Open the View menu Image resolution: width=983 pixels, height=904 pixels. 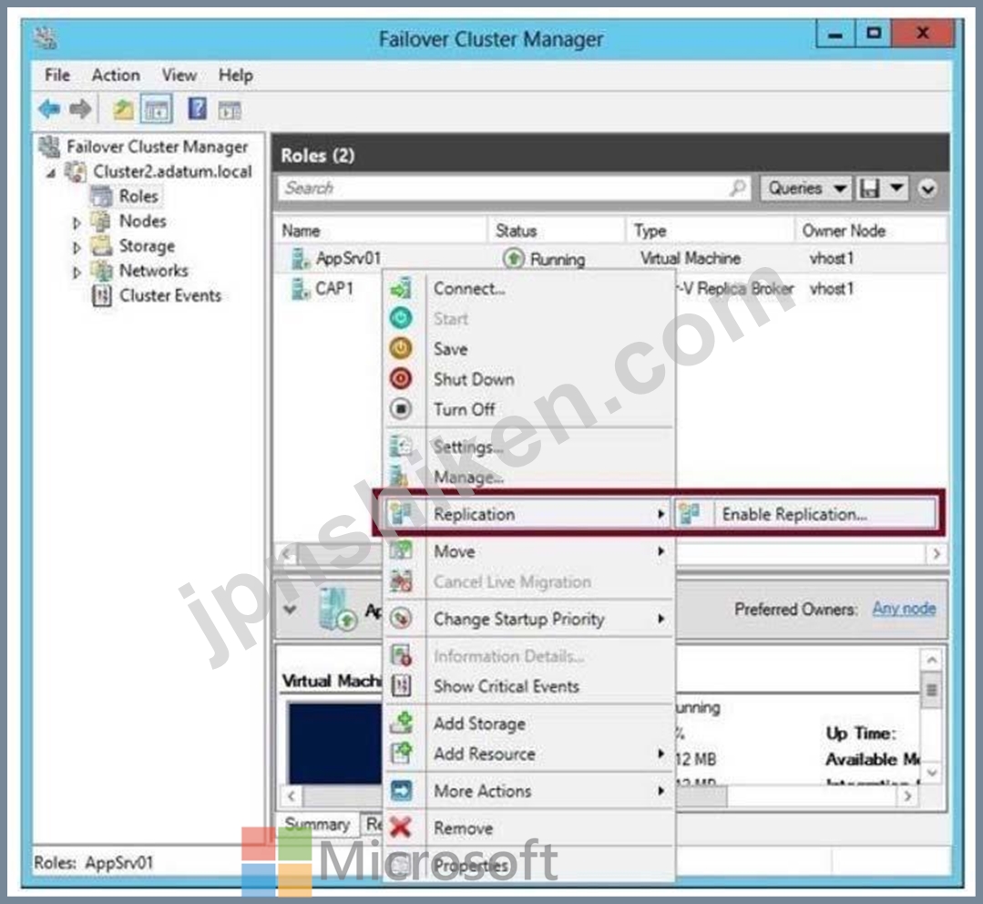click(x=179, y=76)
